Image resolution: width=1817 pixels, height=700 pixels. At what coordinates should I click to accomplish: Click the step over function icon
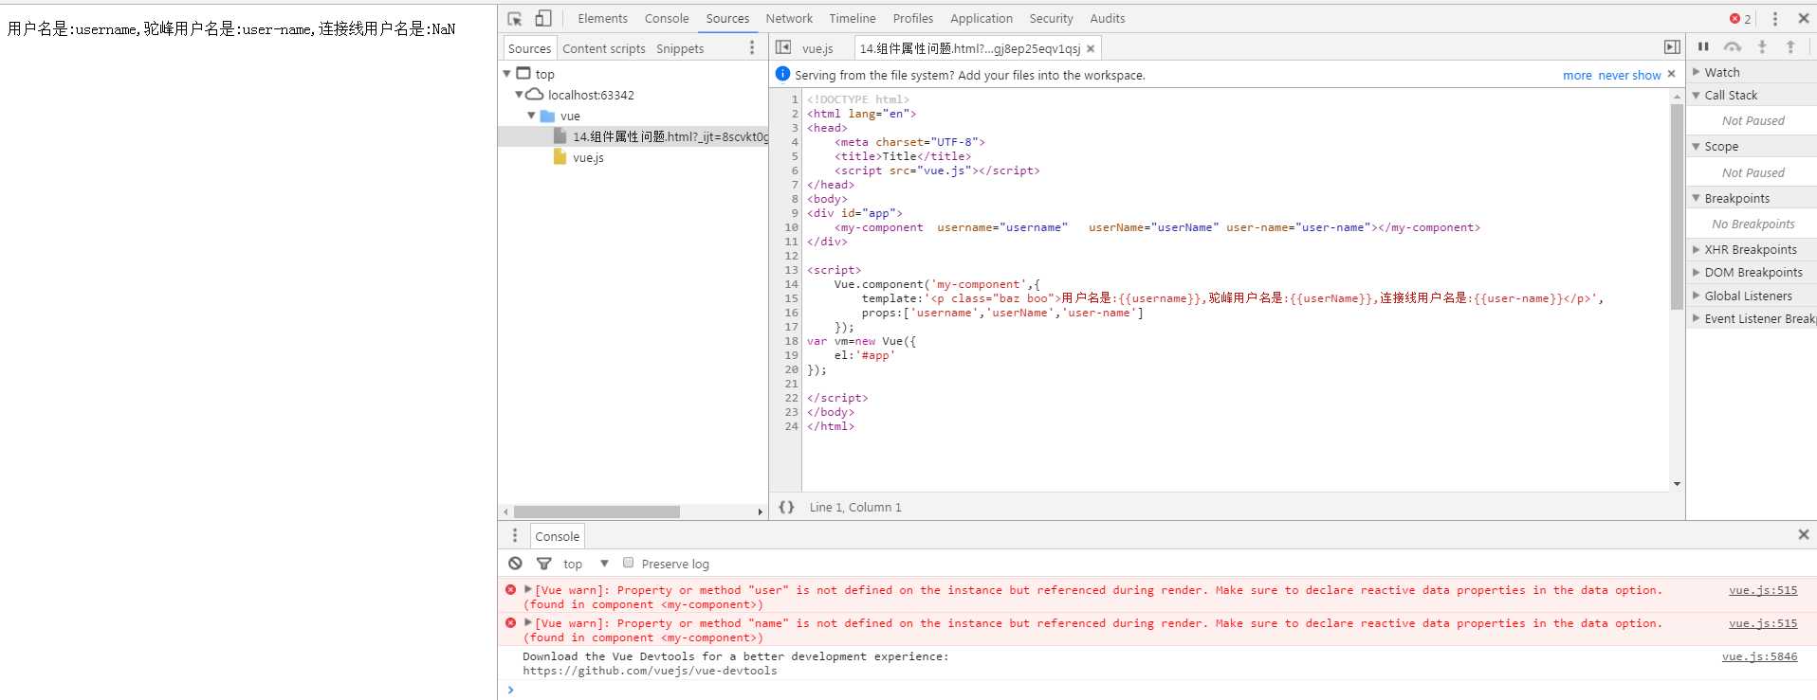point(1733,46)
